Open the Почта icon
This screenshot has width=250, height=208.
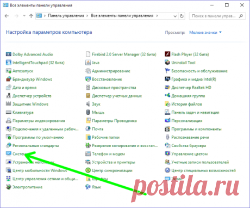click(x=88, y=129)
